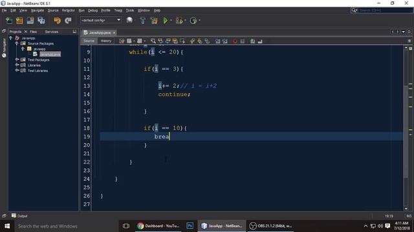This screenshot has height=232, width=414.
Task: Expand the Test Libraries node
Action: point(17,70)
